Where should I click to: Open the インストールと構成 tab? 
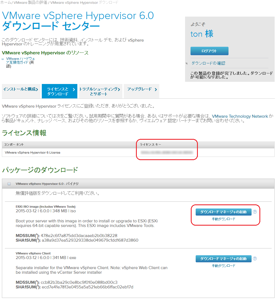pyautogui.click(x=21, y=89)
